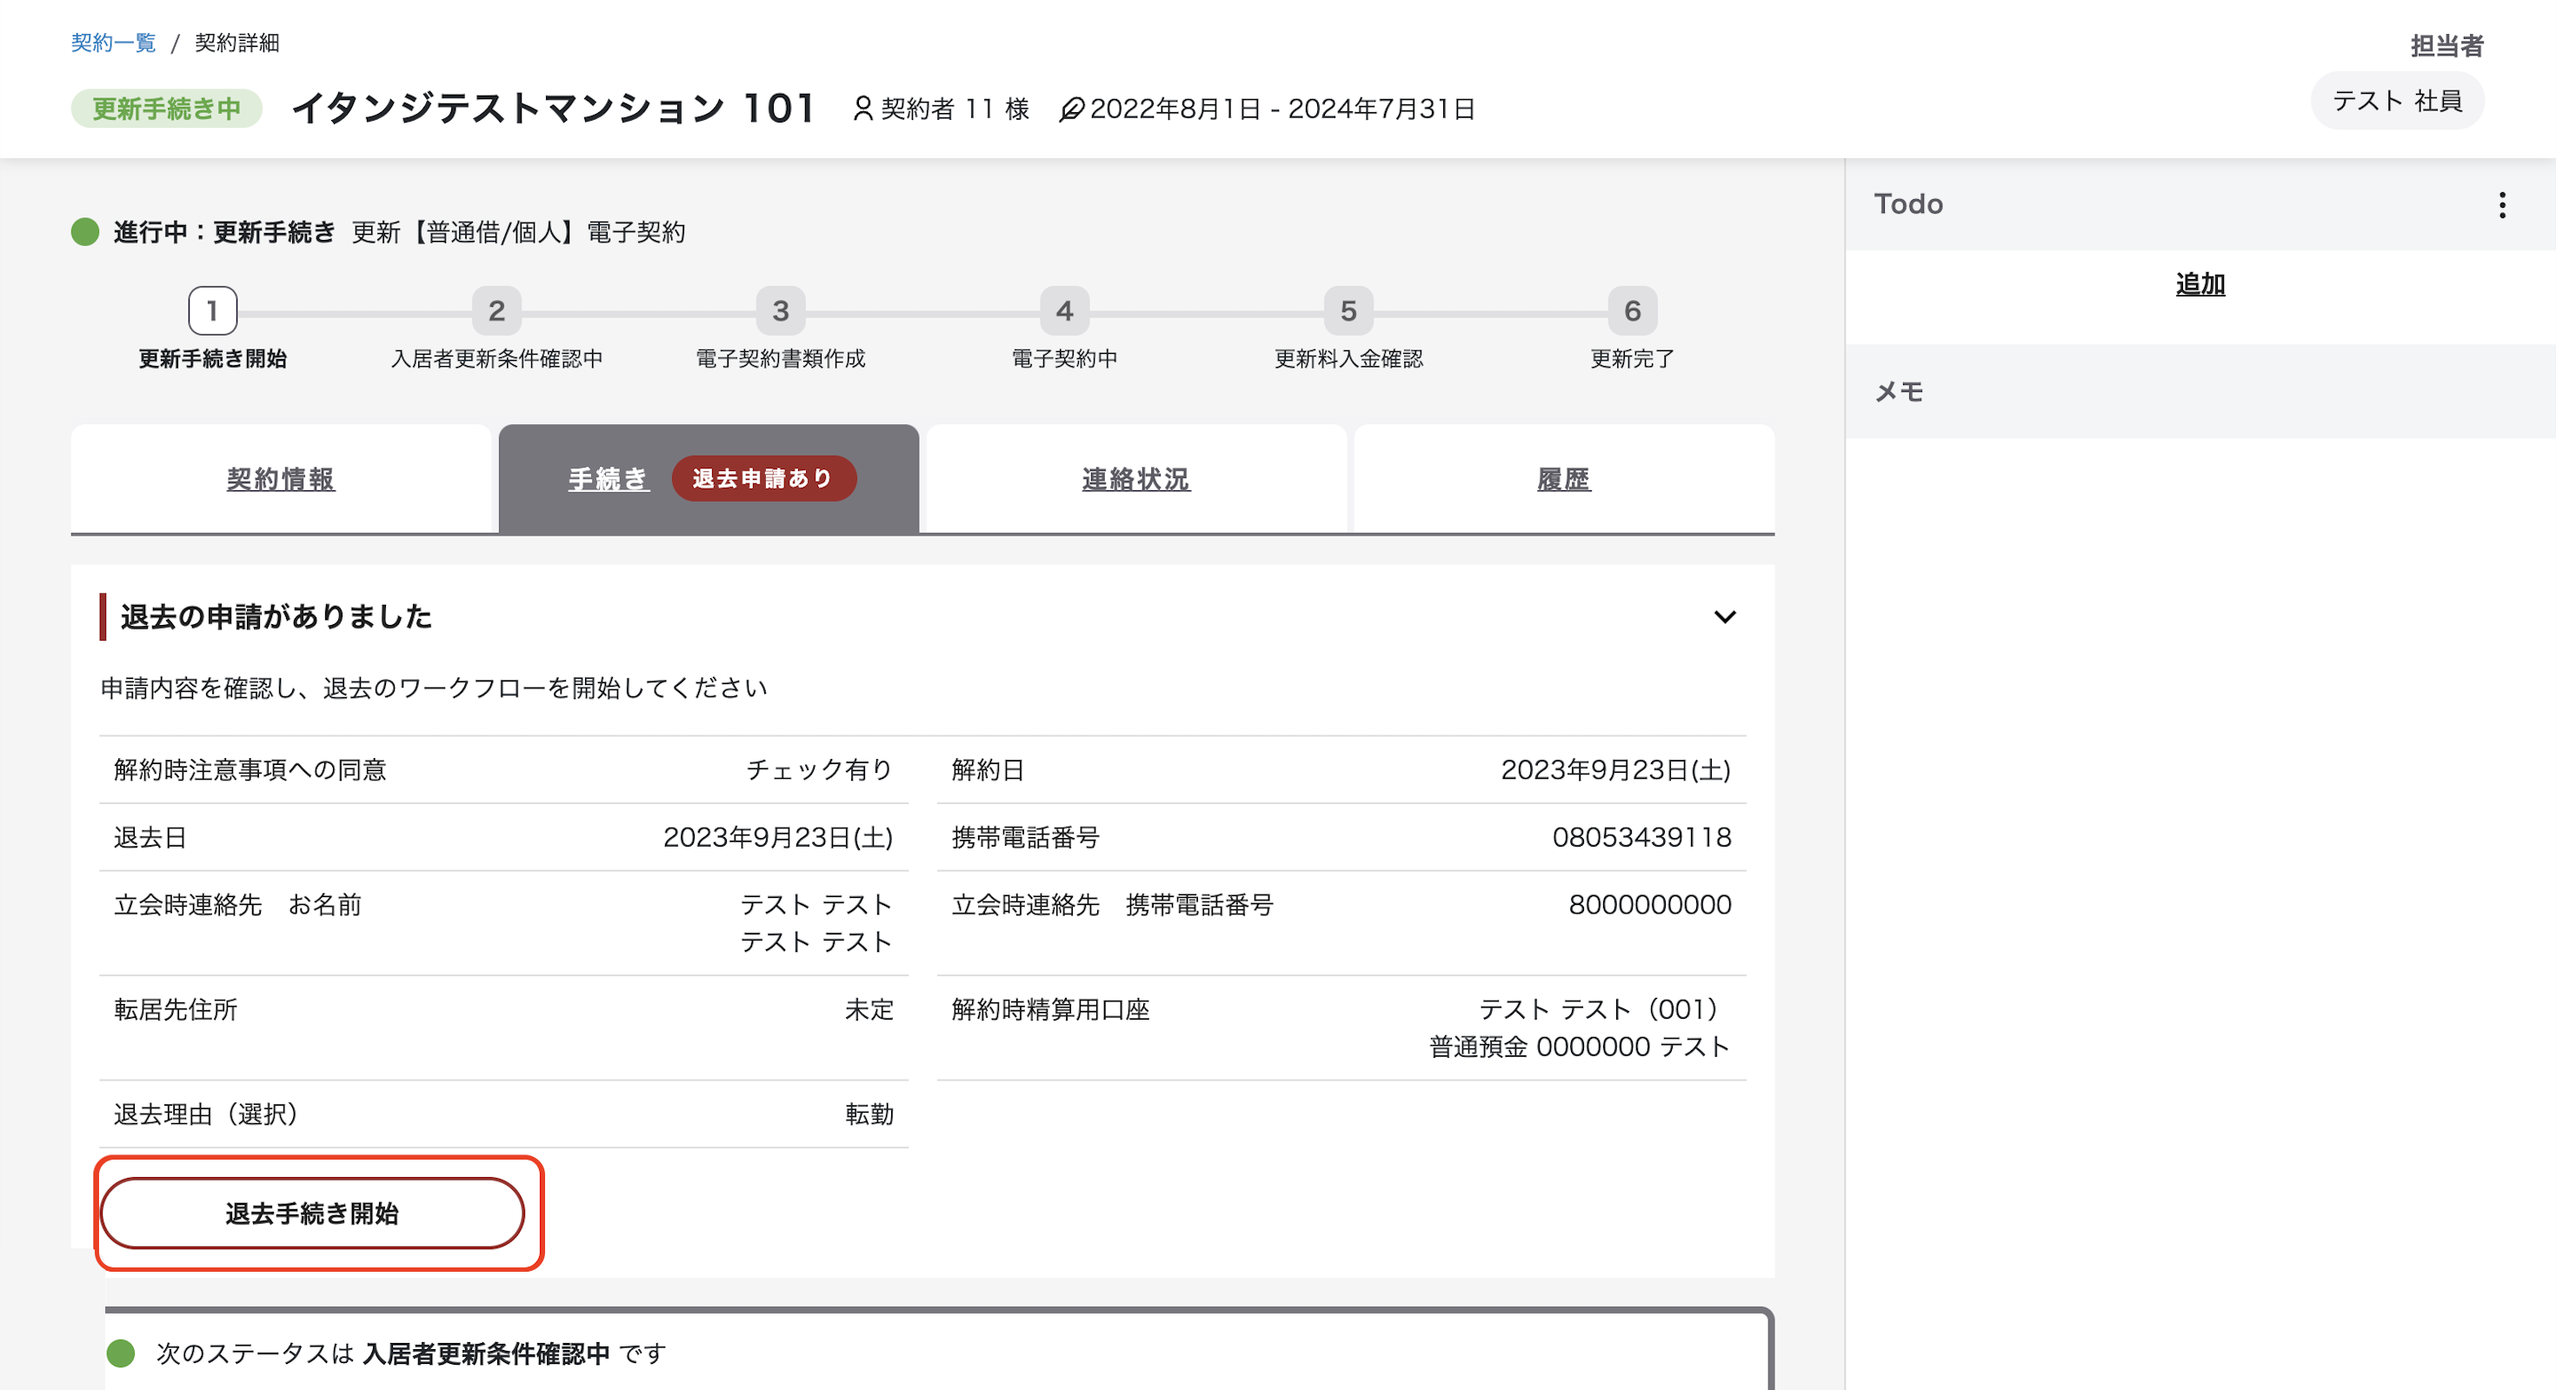Click the 立会時連絡先 phone value 8000000000

[1649, 905]
